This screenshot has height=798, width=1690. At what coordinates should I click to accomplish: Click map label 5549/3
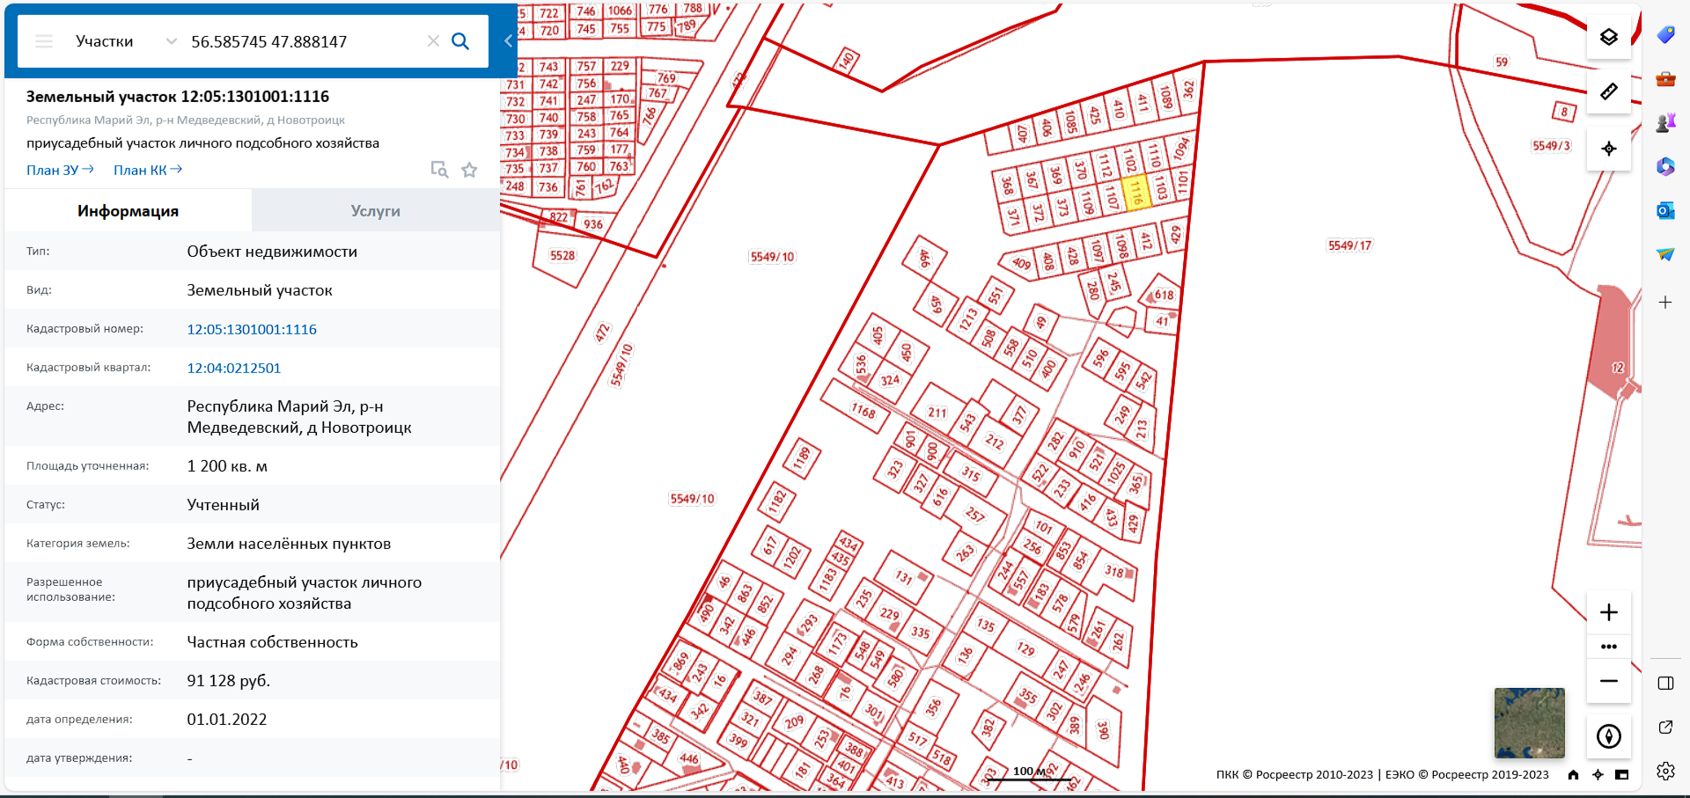click(1551, 146)
